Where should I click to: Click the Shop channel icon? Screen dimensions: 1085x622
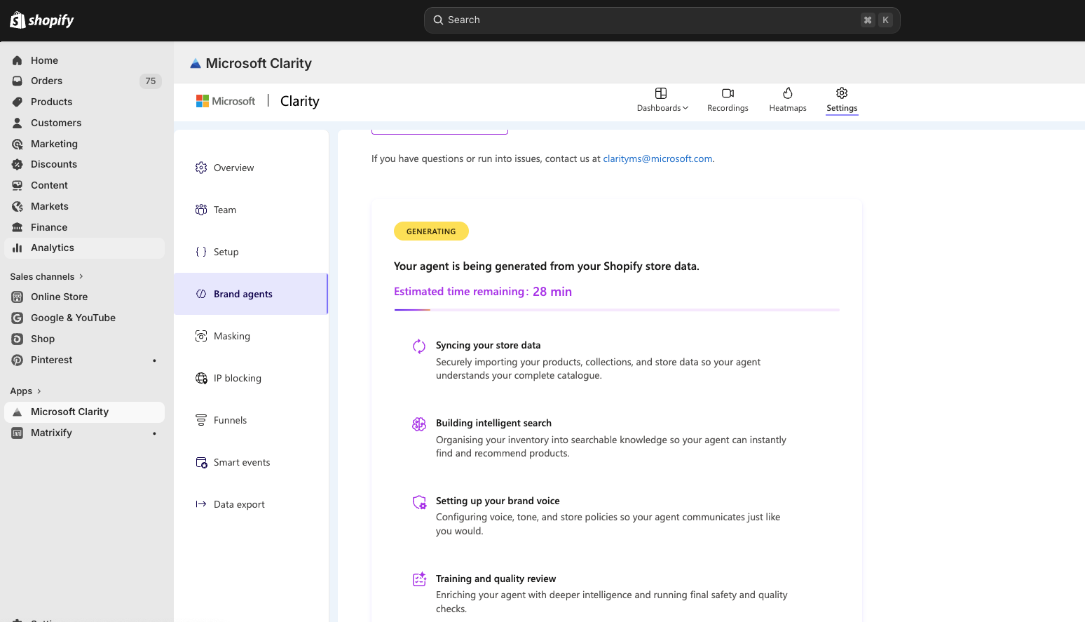click(x=18, y=339)
